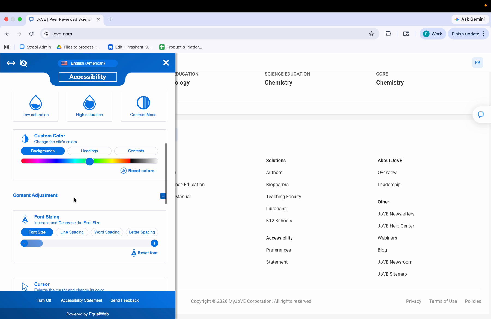Click Reset colors
This screenshot has width=491, height=319.
137,171
